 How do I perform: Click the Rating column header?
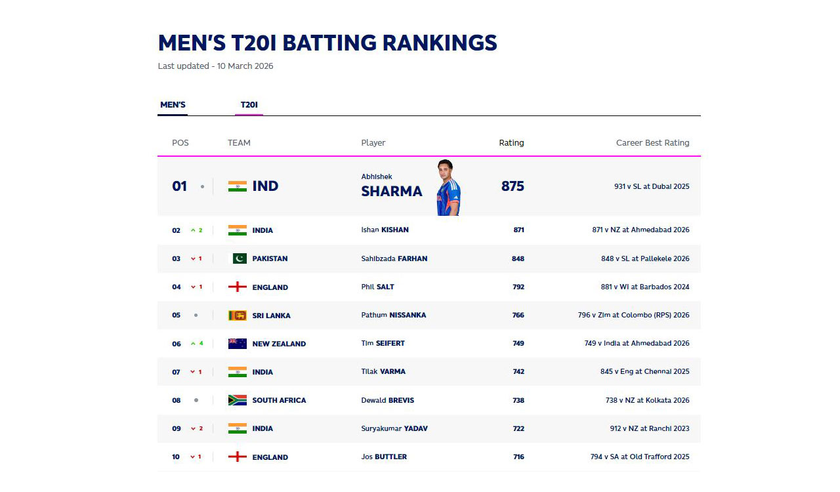(x=511, y=143)
